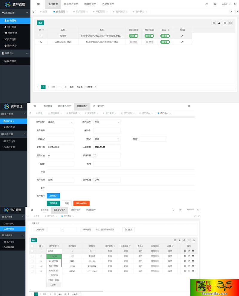Viewport: 239px width, 296px height.
Task: Open 10 条/页 page size dropdown in role table
Action: (91, 87)
